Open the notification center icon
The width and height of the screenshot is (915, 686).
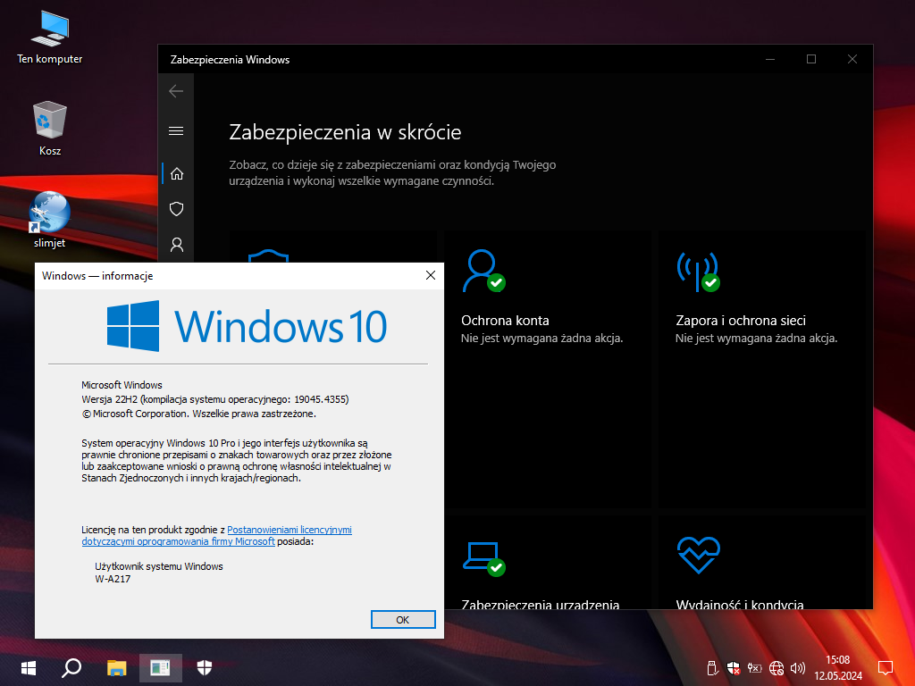pos(886,667)
